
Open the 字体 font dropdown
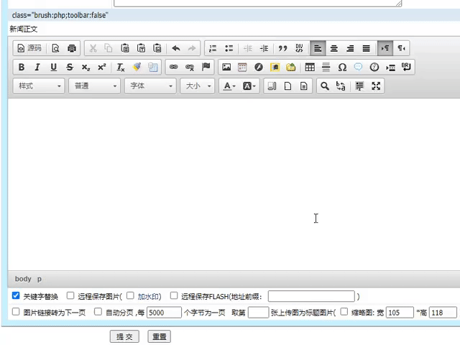(151, 86)
